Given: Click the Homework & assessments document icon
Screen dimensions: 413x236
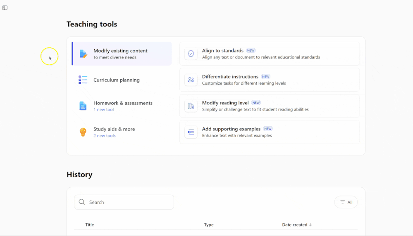Looking at the screenshot, I should pyautogui.click(x=83, y=106).
